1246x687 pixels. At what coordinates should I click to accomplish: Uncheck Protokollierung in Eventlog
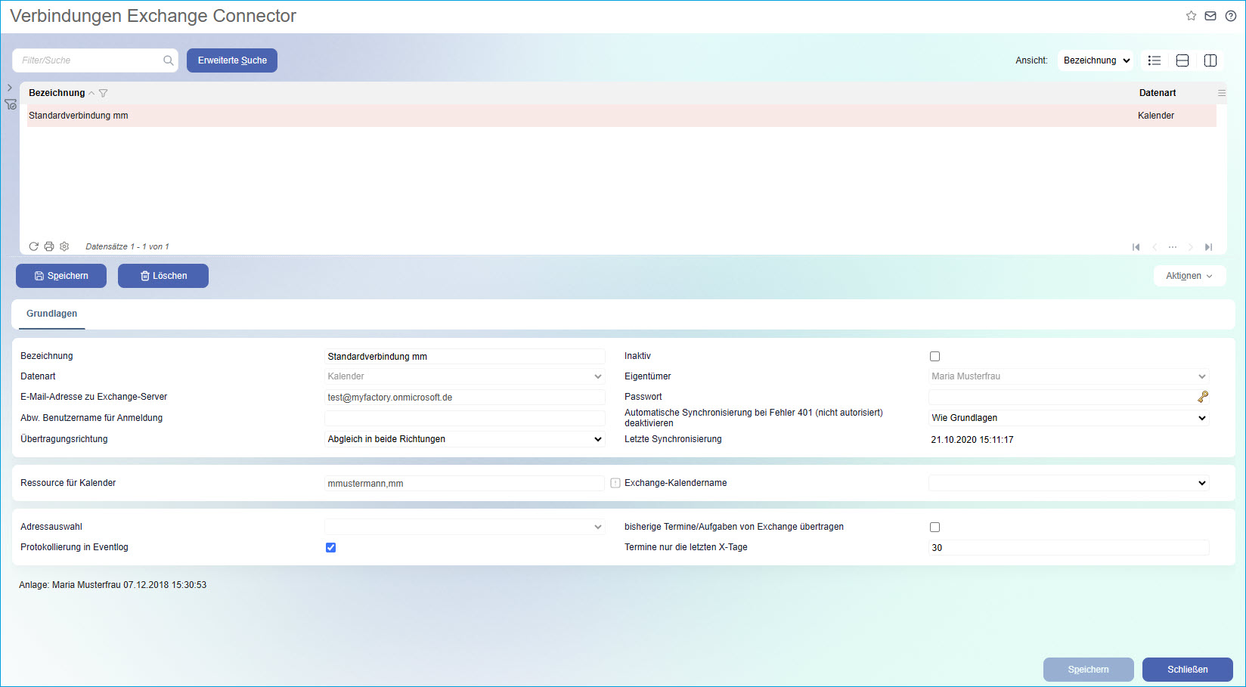[330, 548]
